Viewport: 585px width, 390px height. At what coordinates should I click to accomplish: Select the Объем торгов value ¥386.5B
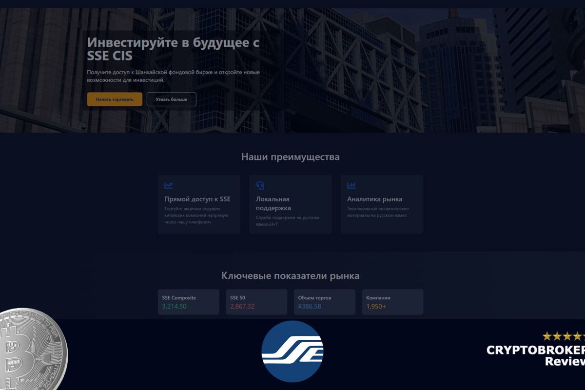pos(310,307)
